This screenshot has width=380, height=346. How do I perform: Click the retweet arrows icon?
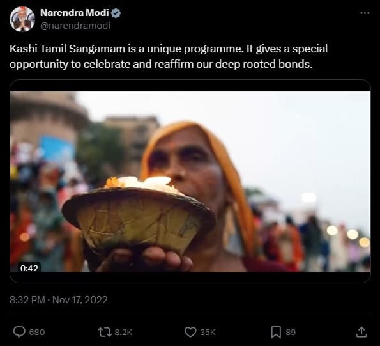(x=105, y=332)
